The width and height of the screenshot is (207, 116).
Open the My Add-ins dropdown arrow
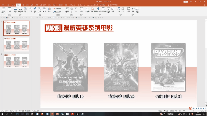[63, 12]
